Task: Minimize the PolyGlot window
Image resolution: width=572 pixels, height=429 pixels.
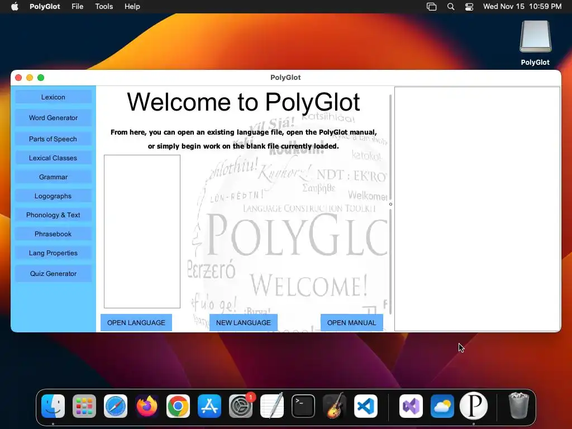Action: pyautogui.click(x=30, y=78)
